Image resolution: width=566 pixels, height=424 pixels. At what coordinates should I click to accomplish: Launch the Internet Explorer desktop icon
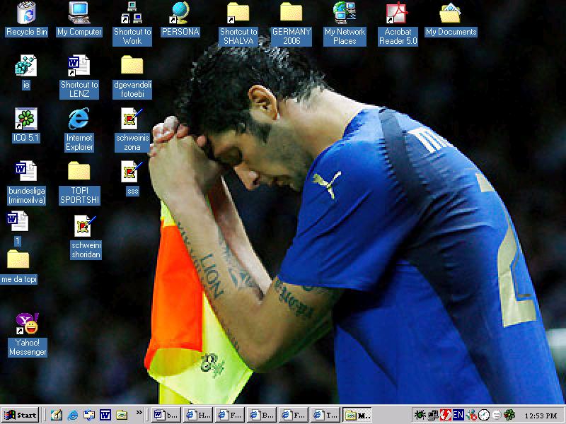tap(78, 120)
